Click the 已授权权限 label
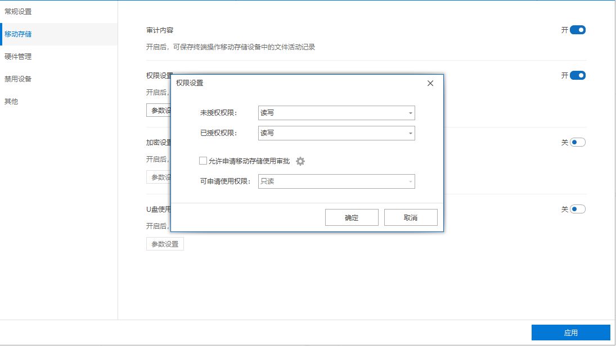 219,133
